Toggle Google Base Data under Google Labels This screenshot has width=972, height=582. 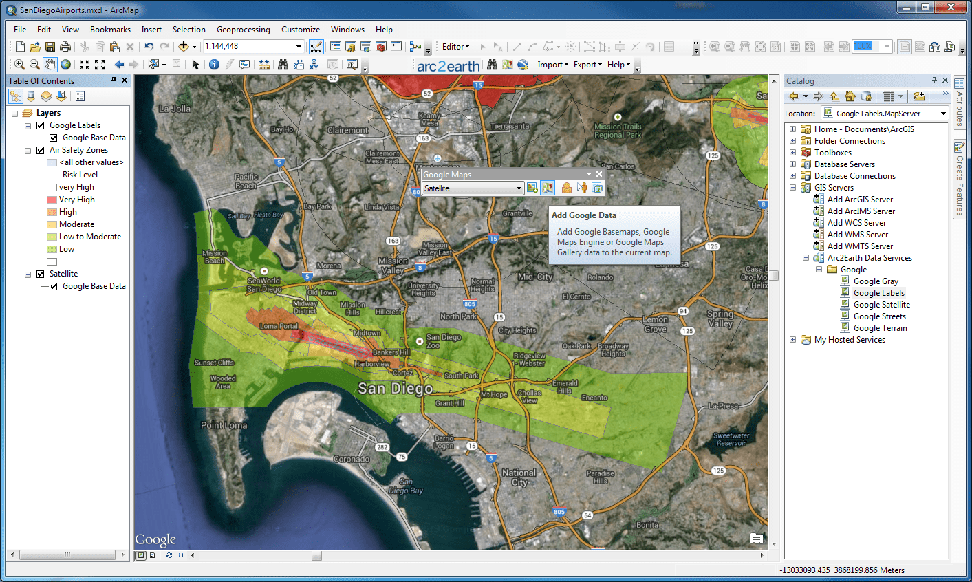53,138
